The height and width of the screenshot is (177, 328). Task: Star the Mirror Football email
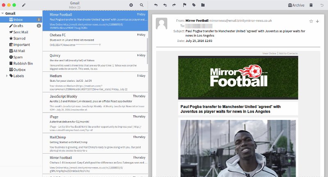click(311, 21)
